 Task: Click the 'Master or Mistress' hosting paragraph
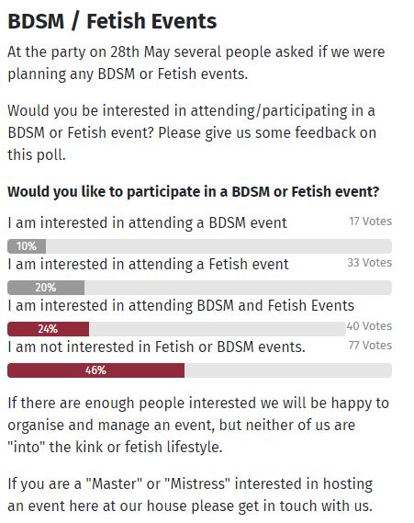click(190, 495)
